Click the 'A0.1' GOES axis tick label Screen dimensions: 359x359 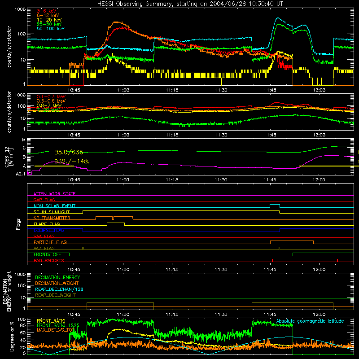(21, 174)
